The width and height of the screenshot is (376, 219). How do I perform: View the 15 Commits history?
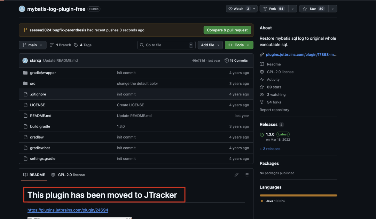tap(236, 61)
